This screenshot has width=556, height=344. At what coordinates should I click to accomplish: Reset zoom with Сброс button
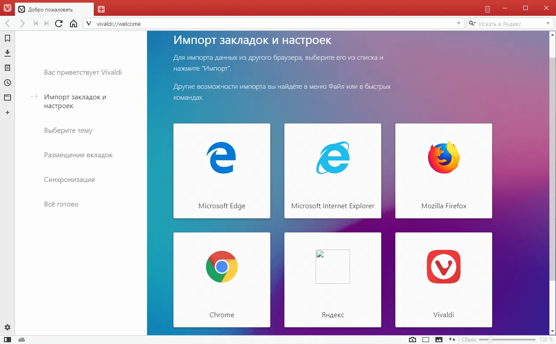point(469,340)
